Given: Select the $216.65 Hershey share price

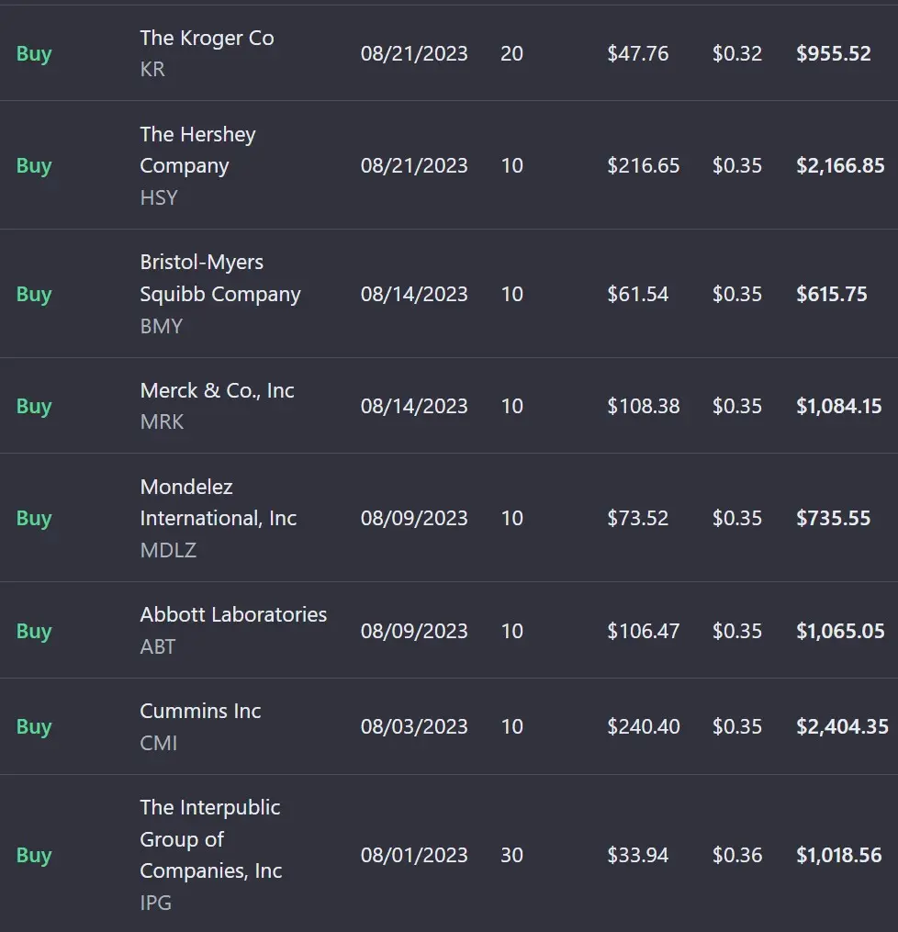Looking at the screenshot, I should coord(643,165).
